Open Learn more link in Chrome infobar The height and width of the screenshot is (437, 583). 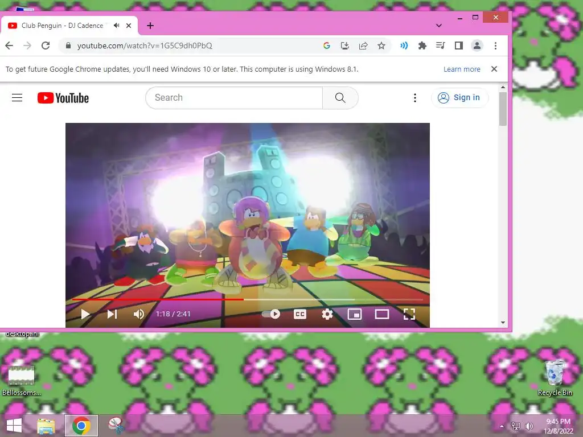pos(462,69)
